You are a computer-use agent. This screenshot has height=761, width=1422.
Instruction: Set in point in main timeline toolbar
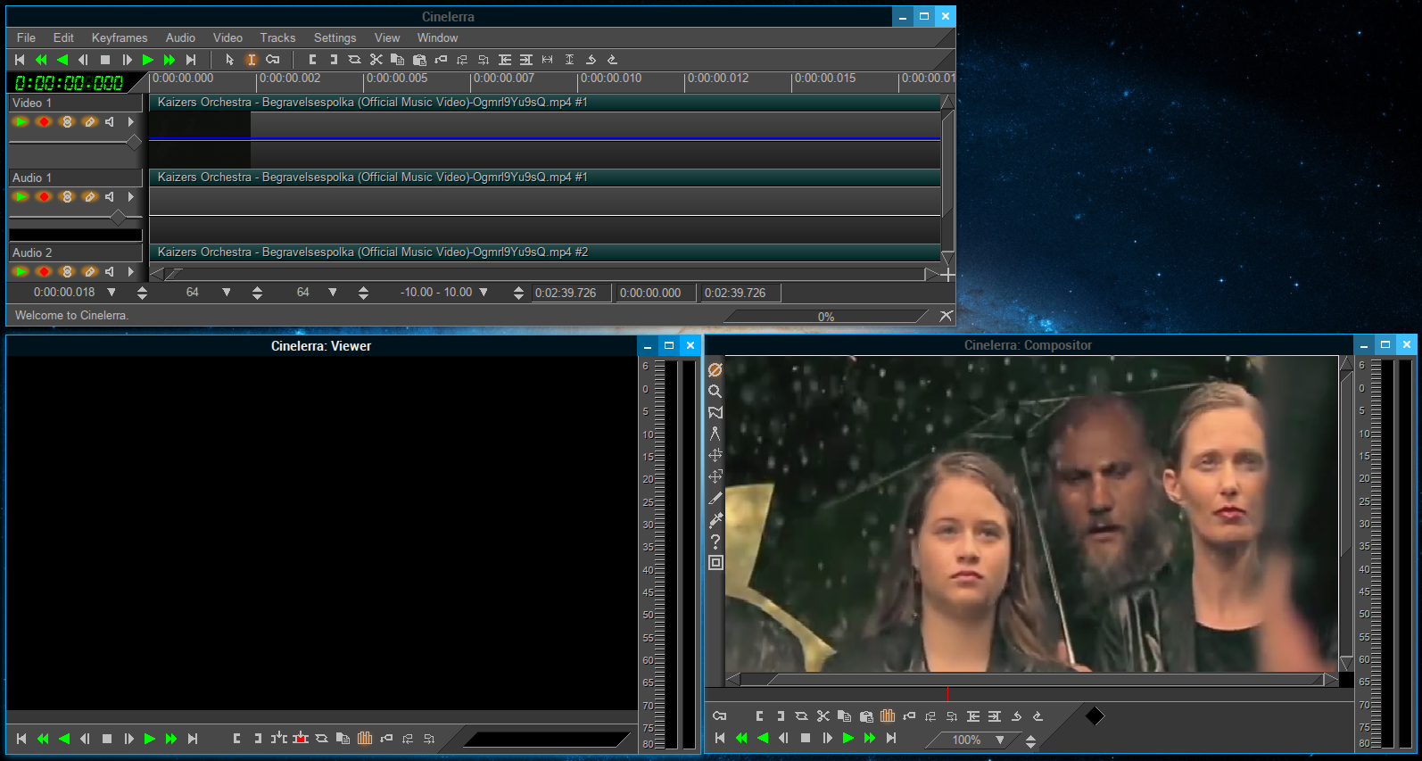(312, 60)
